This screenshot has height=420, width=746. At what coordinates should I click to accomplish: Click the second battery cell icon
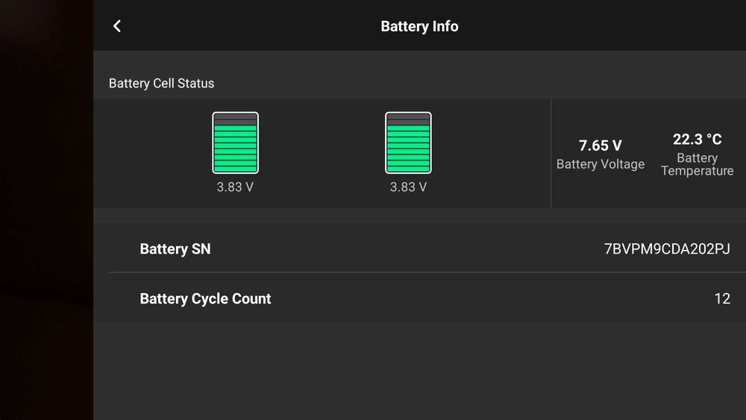tap(408, 142)
